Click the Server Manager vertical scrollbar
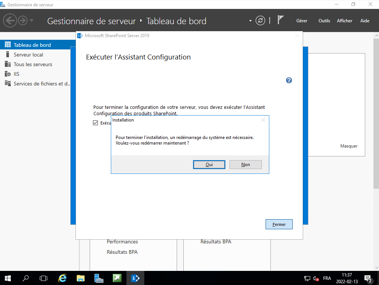The height and width of the screenshot is (285, 379). point(376,114)
